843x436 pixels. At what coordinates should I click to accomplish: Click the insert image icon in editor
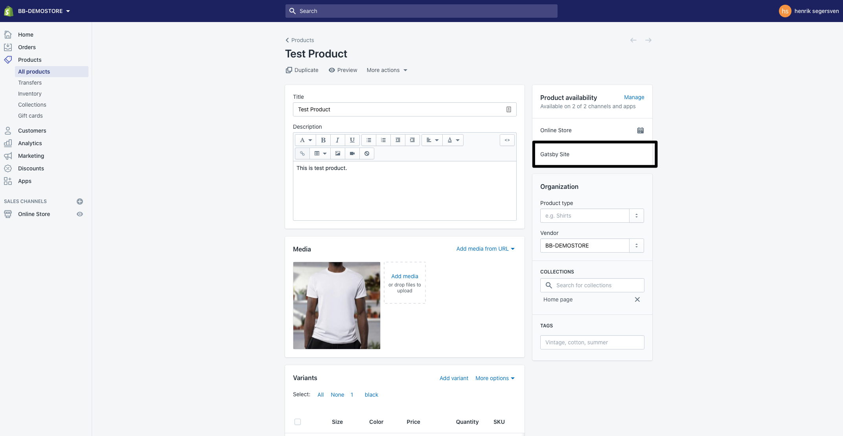(x=338, y=153)
